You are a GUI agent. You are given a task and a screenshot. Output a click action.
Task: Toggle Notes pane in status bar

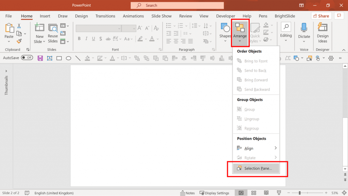click(187, 193)
